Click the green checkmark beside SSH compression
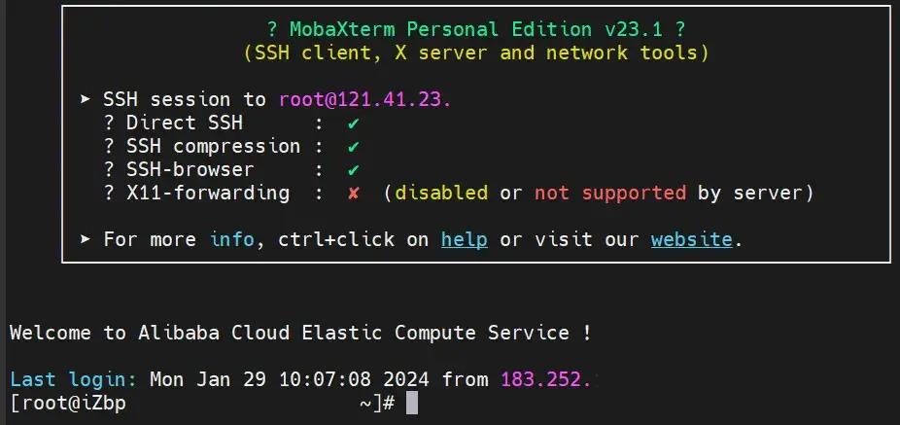900x425 pixels. (x=354, y=147)
